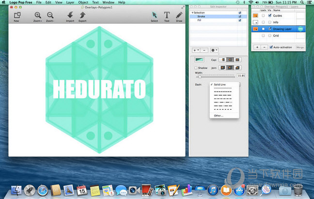Viewport: 314px width, 199px height.
Task: Choose the square Cap style icon
Action: 237,60
